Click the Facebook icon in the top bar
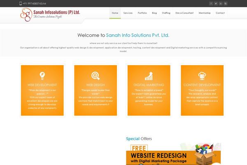This screenshot has width=247, height=165. [211, 3]
